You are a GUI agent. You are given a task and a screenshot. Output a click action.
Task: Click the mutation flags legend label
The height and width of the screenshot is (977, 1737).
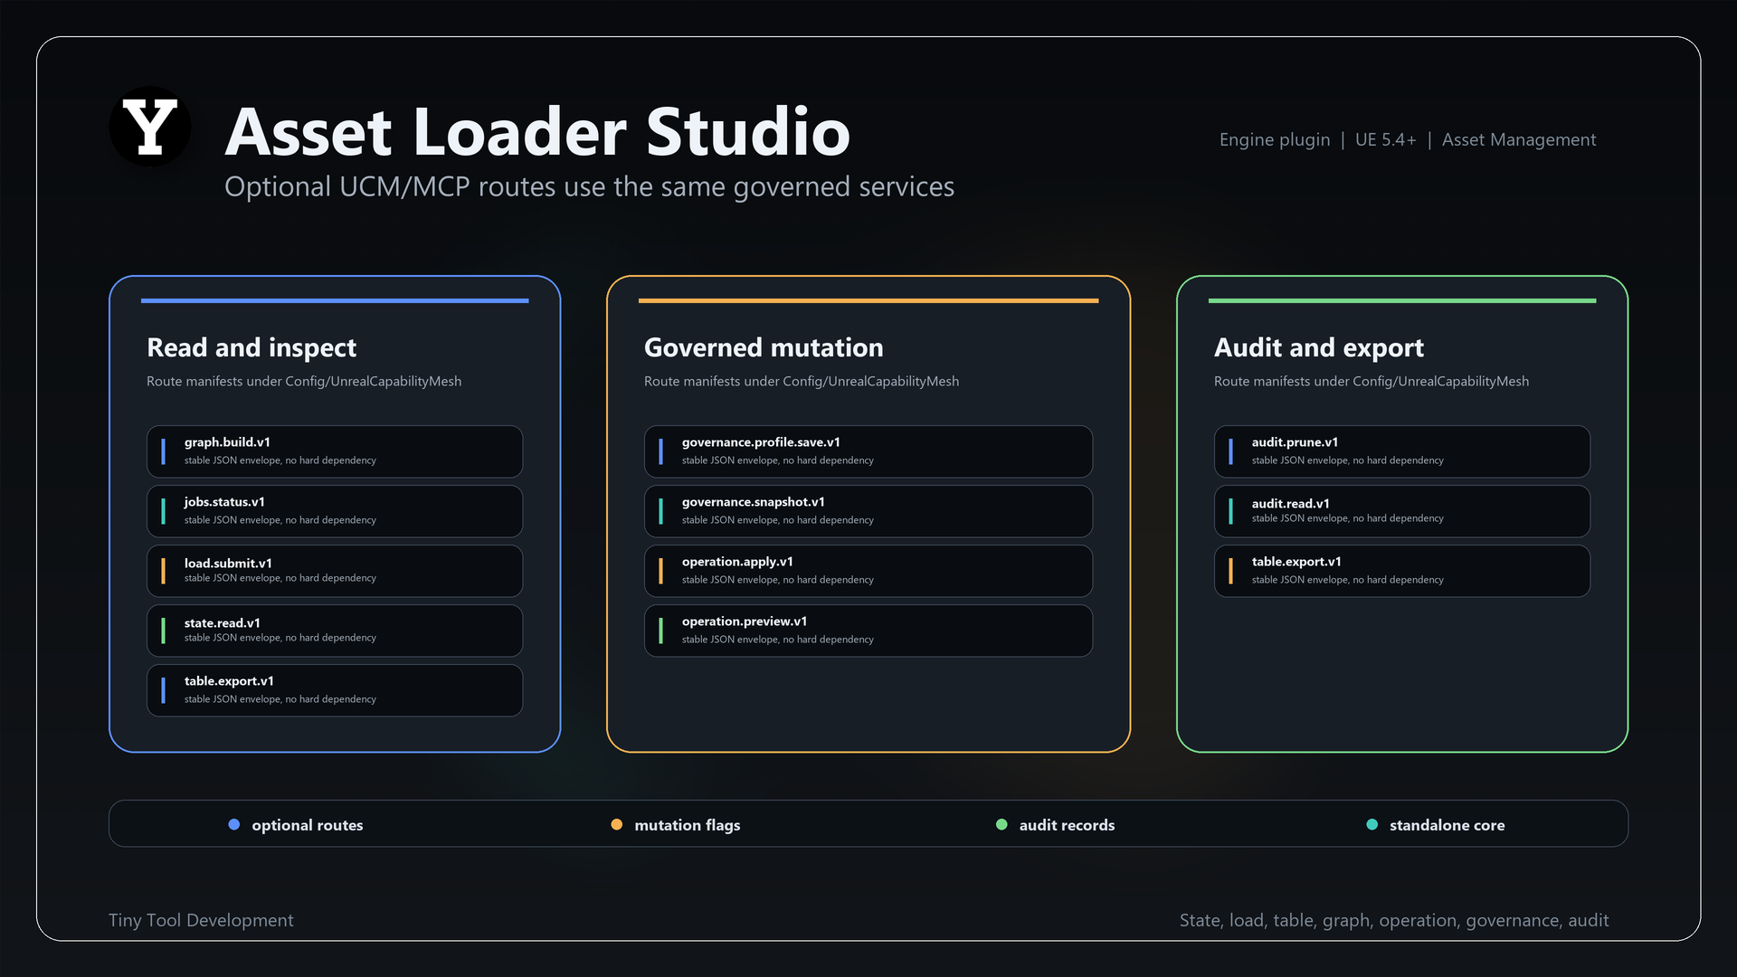(x=688, y=825)
